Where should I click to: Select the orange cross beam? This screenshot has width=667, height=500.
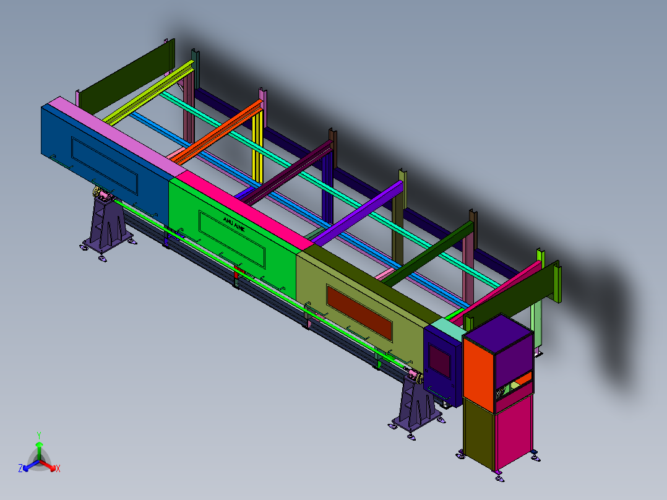click(216, 133)
